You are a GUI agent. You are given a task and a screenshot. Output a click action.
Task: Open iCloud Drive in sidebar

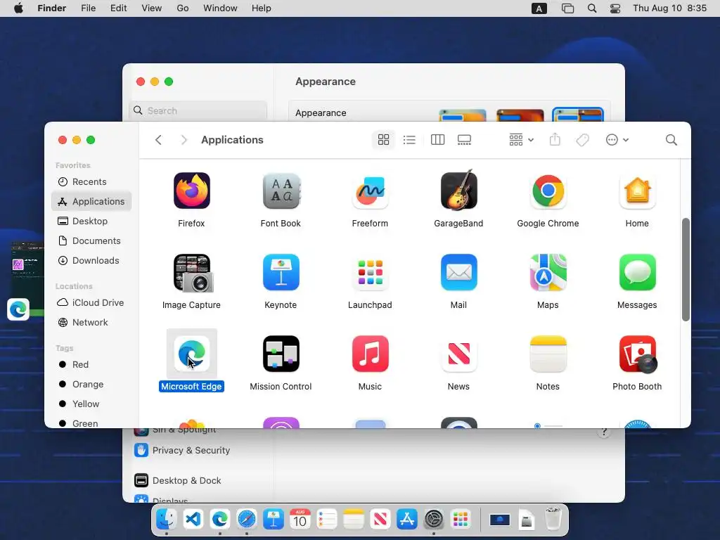pyautogui.click(x=91, y=302)
